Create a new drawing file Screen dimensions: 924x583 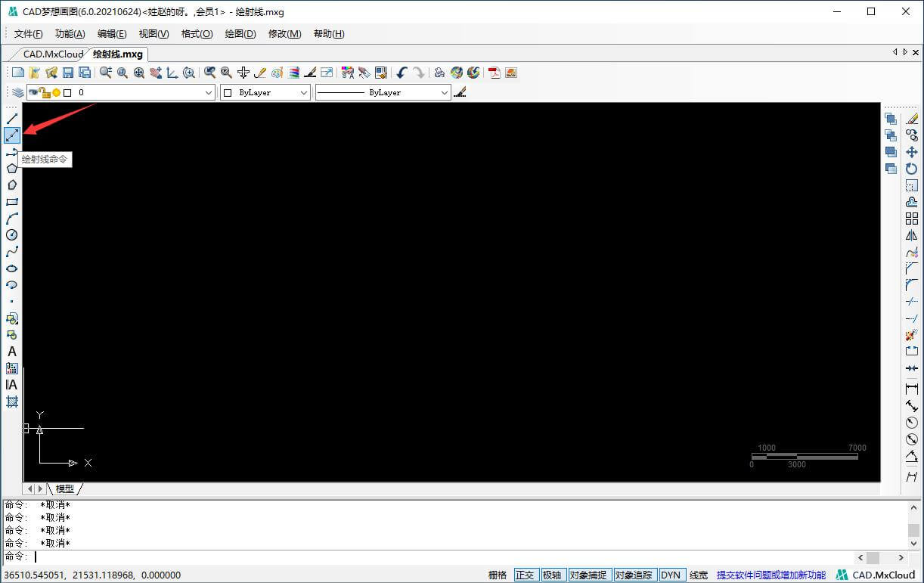coord(18,73)
